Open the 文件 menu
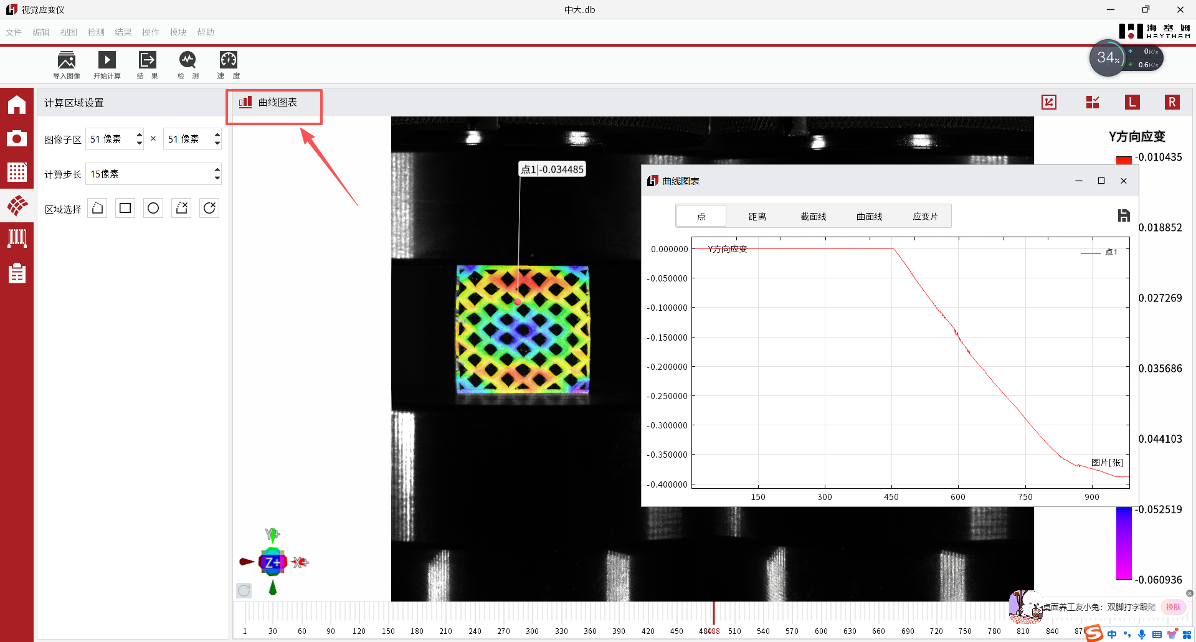 (x=13, y=32)
